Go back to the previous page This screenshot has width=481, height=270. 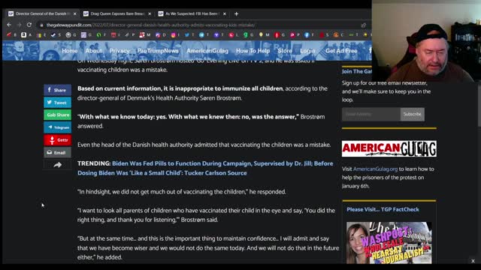[9, 25]
